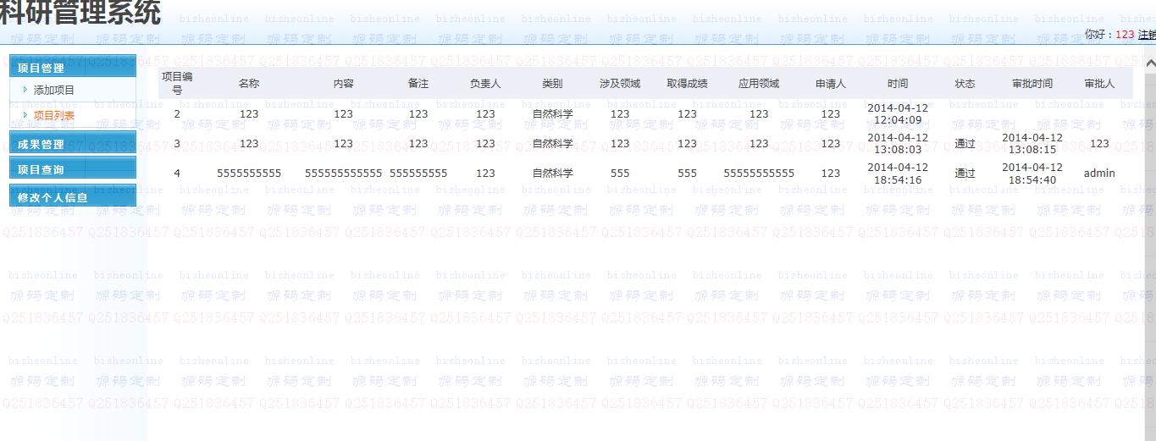This screenshot has height=441, width=1156.
Task: Click the 应用领域 column header
Action: click(x=759, y=83)
